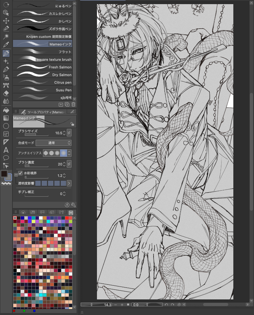The width and height of the screenshot is (254, 315).
Task: Select the Ruler tool
Action: (x=6, y=142)
